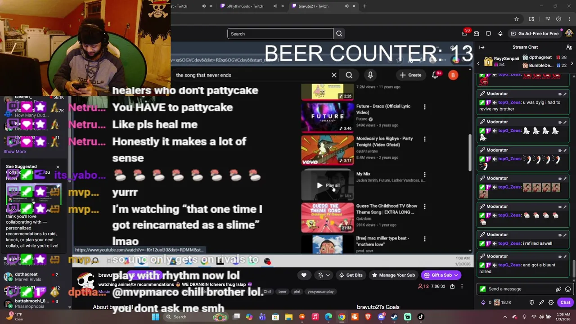
Task: Open Chrome Google Lens search icon
Action: tap(532, 19)
